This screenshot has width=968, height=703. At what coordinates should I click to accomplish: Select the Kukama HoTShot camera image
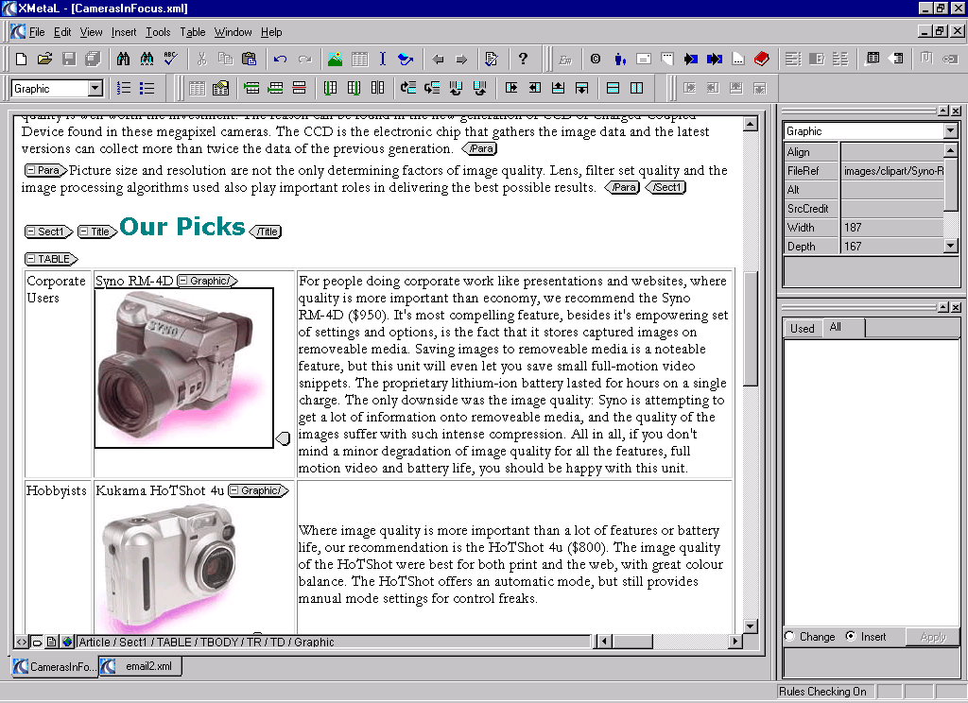click(169, 567)
